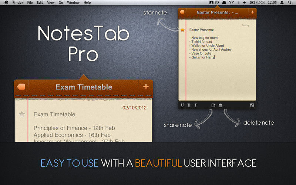Screen dimensions: 296x185
Task: Click the battery 100% indicator
Action: [258, 3]
